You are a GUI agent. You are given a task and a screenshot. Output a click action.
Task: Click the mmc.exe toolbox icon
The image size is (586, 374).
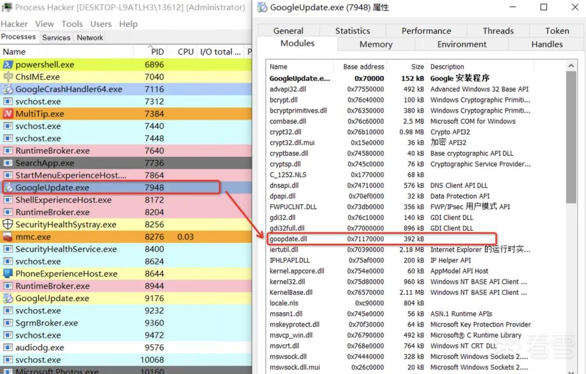point(8,237)
